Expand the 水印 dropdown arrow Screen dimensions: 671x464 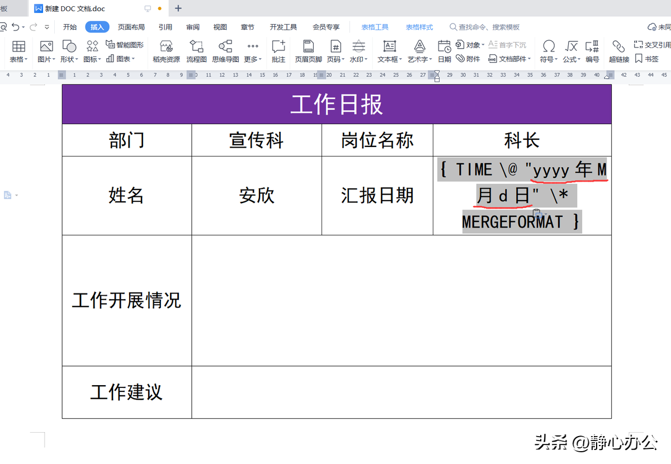[x=366, y=59]
